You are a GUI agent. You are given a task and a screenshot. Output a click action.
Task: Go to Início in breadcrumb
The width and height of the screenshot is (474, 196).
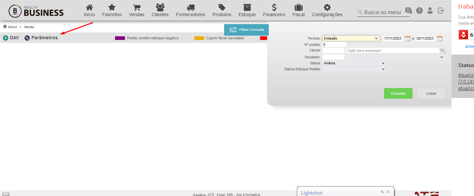(x=10, y=27)
